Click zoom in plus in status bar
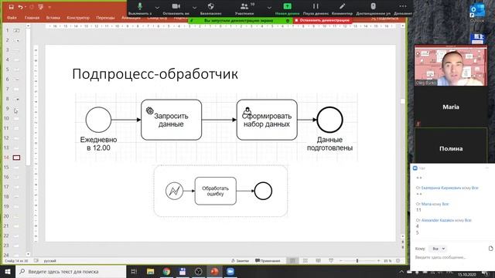 [378, 261]
